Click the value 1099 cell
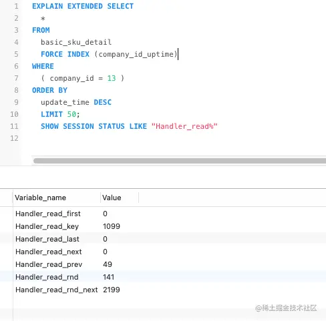Screen dimensions: 326x321 click(x=112, y=226)
